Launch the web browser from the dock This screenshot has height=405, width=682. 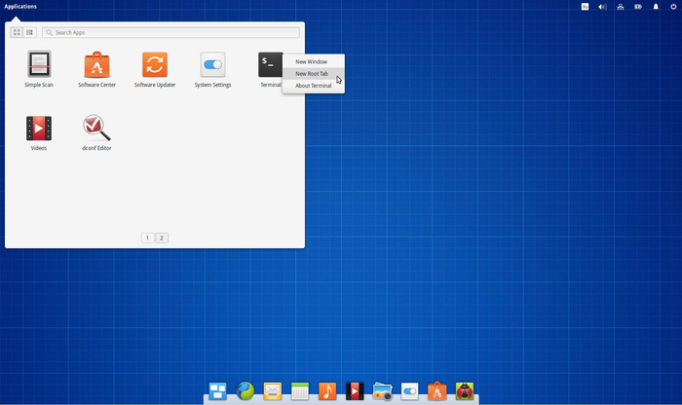(245, 391)
